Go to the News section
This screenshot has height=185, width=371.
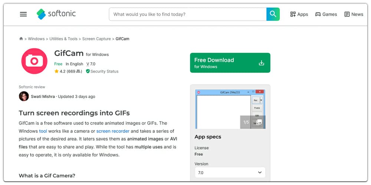354,14
